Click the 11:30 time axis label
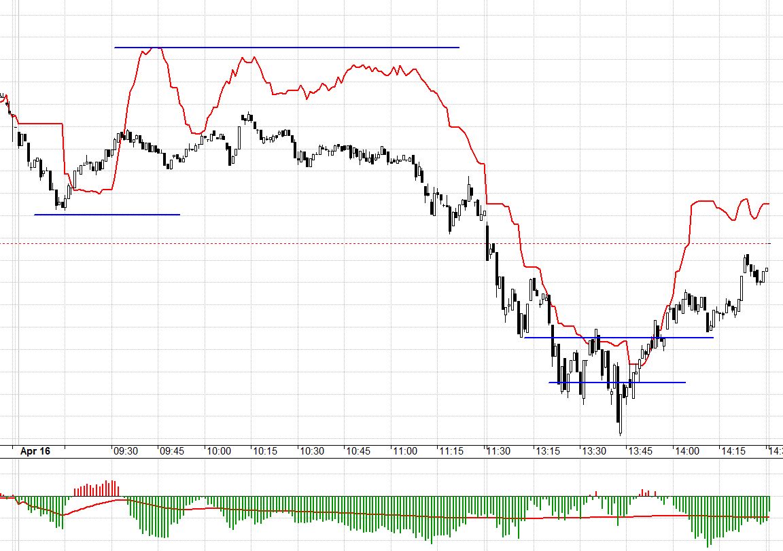The image size is (783, 551). 500,451
